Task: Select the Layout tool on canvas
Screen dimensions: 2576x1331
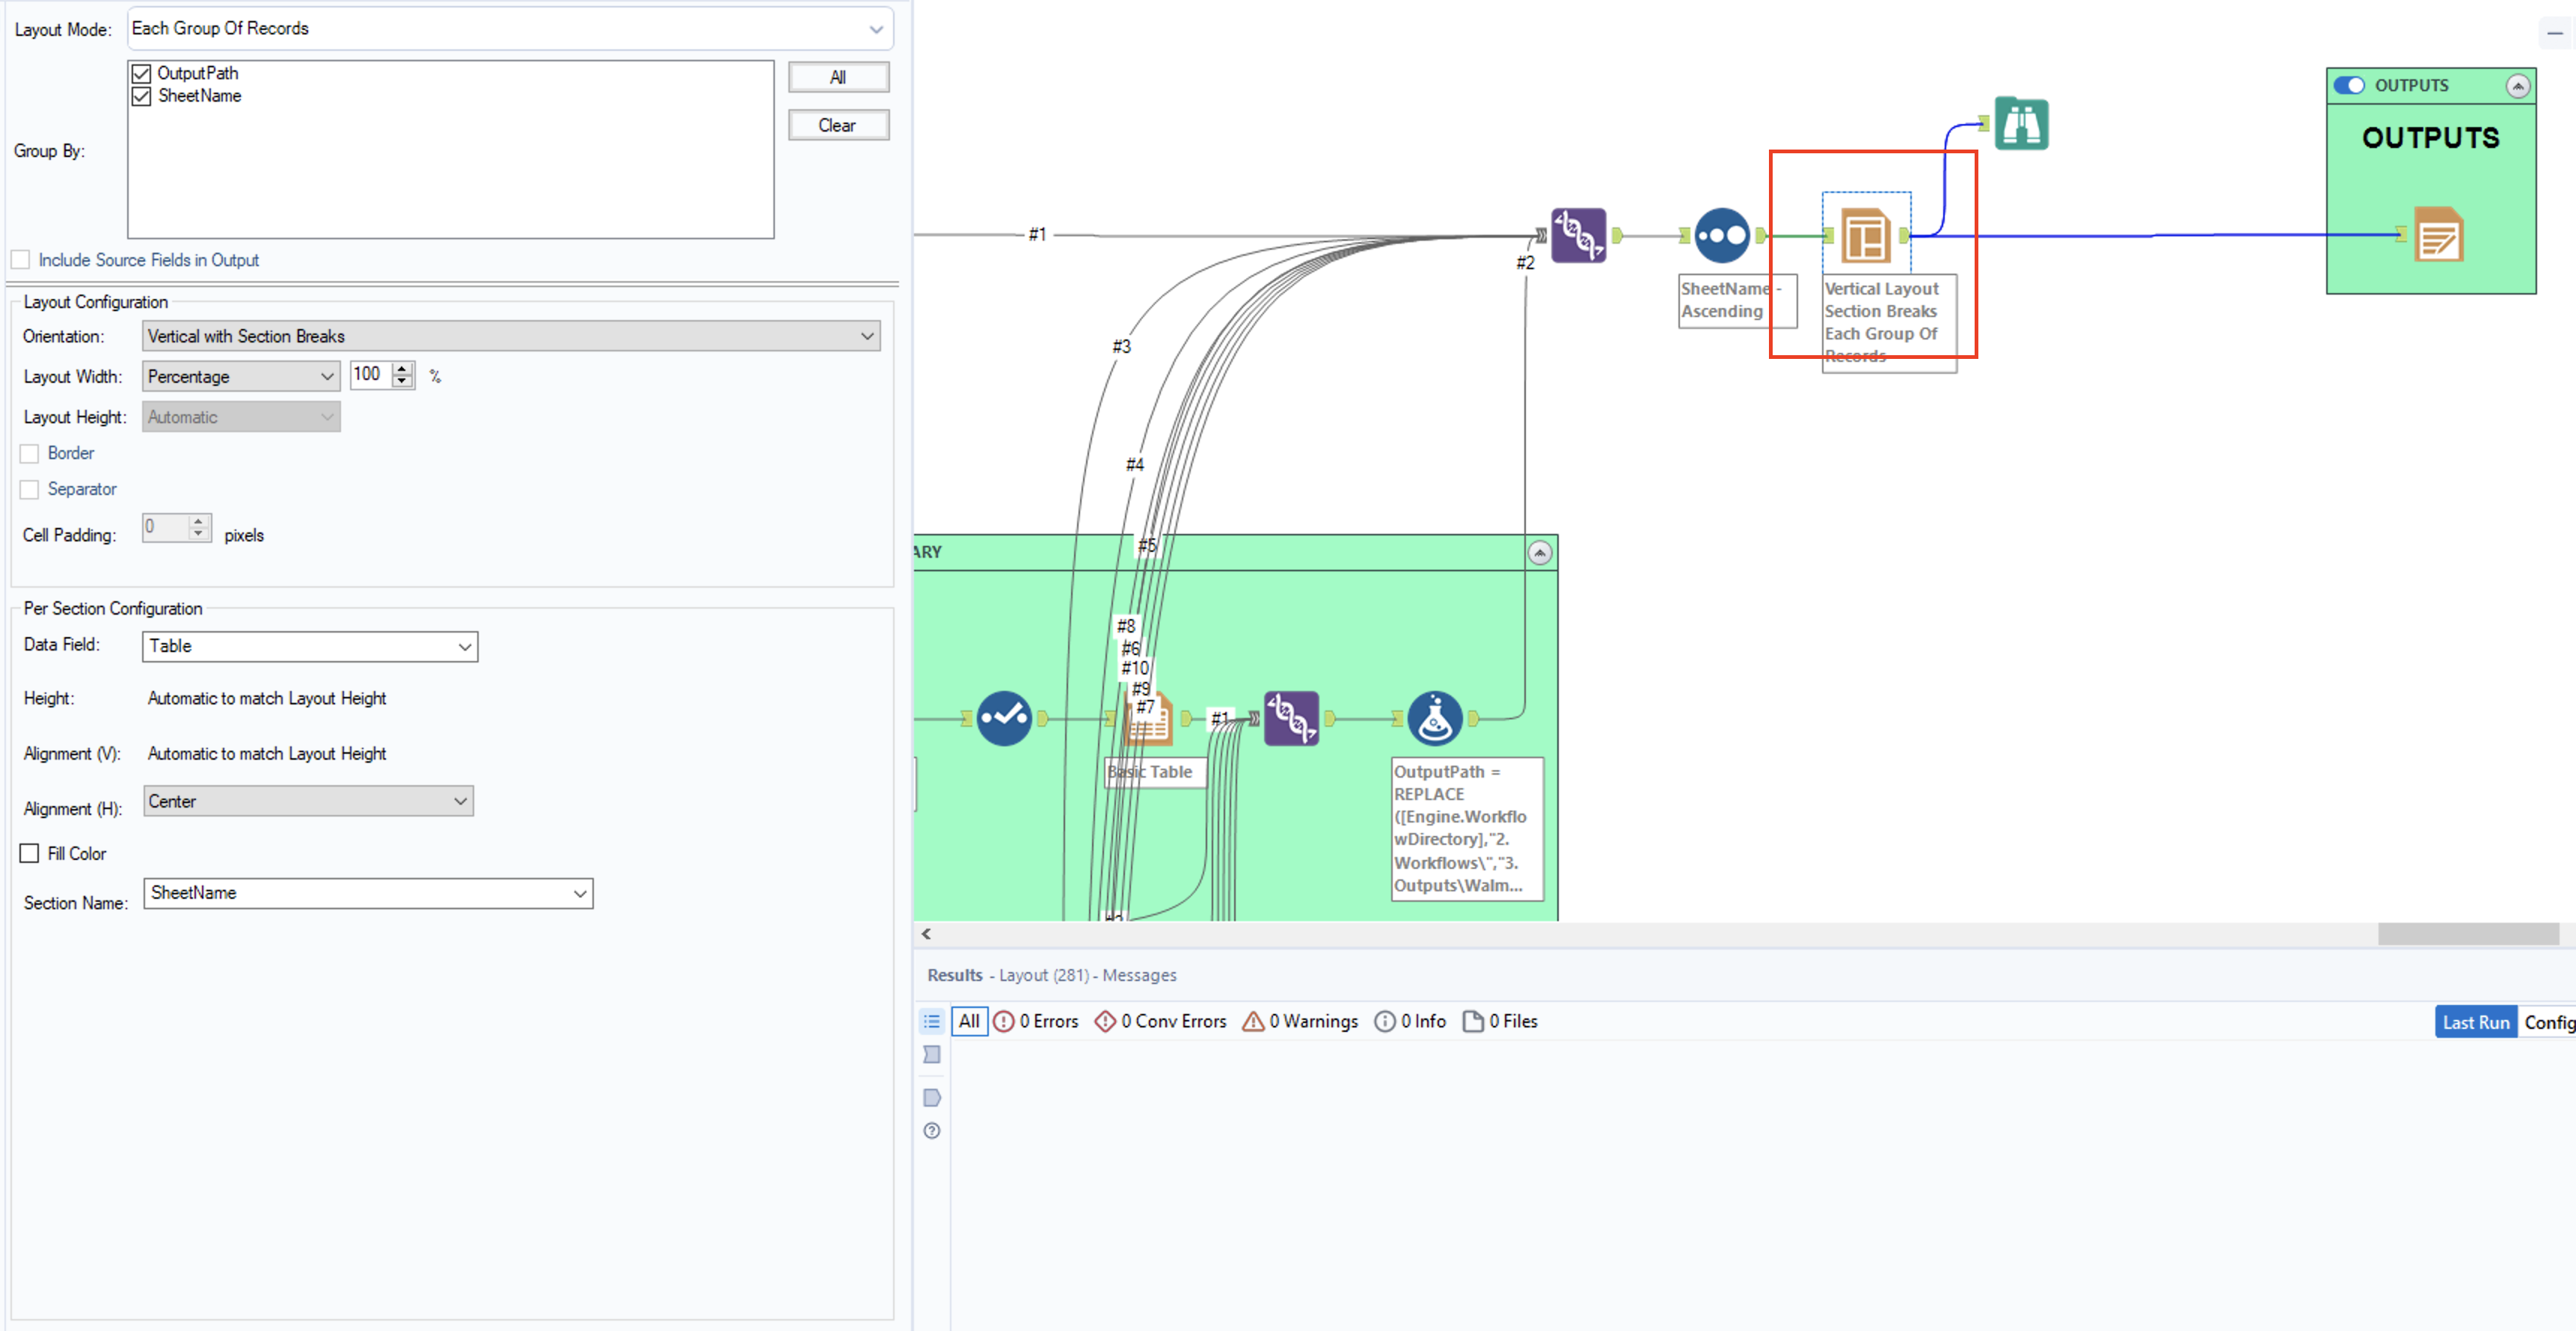Action: (1865, 235)
